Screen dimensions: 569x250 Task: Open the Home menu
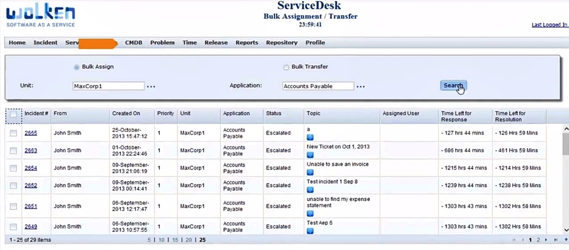click(x=17, y=43)
